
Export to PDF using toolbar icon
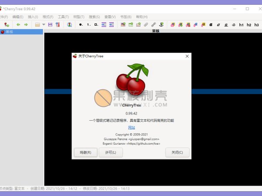point(58,25)
